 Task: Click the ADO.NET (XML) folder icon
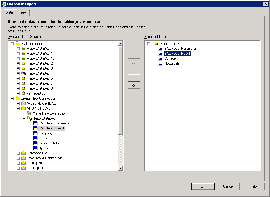pos(24,108)
